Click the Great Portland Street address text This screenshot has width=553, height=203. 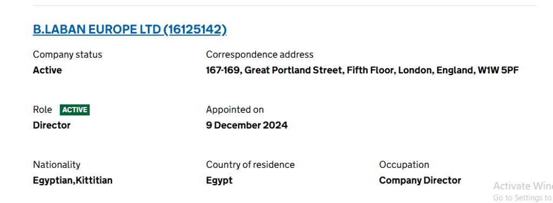click(x=362, y=70)
